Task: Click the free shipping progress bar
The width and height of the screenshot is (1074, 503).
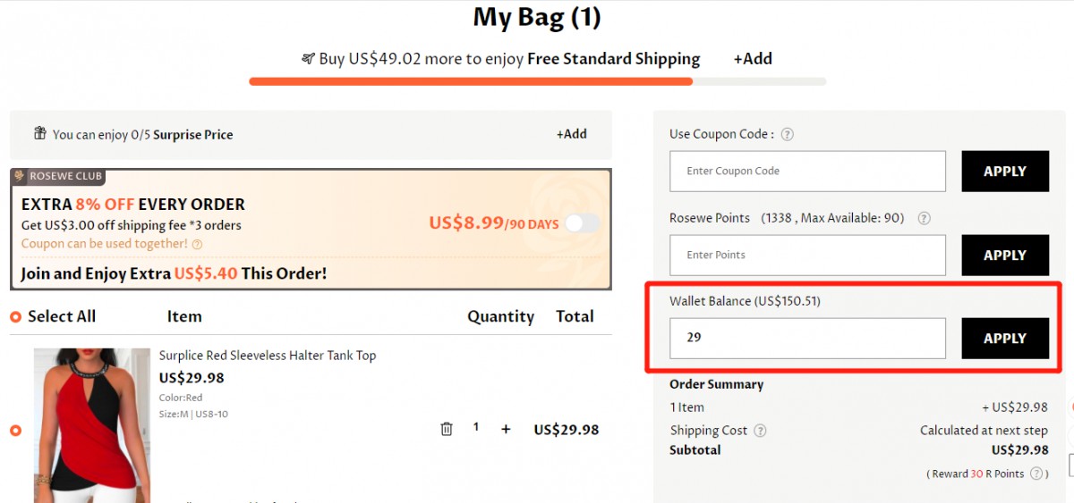Action: point(537,81)
